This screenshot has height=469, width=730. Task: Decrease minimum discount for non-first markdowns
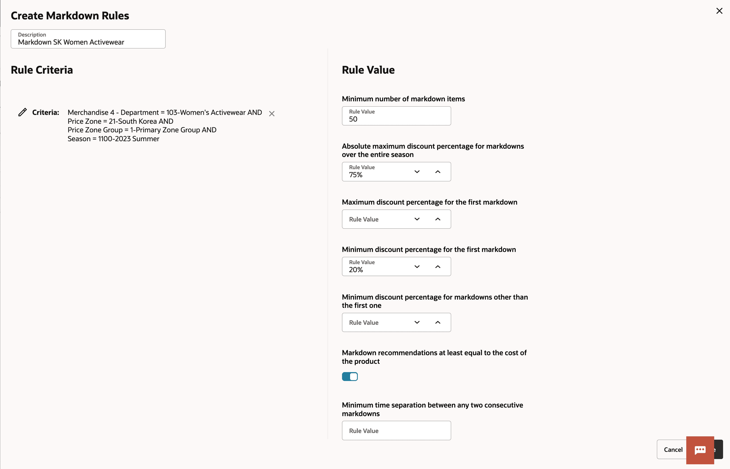pos(417,322)
